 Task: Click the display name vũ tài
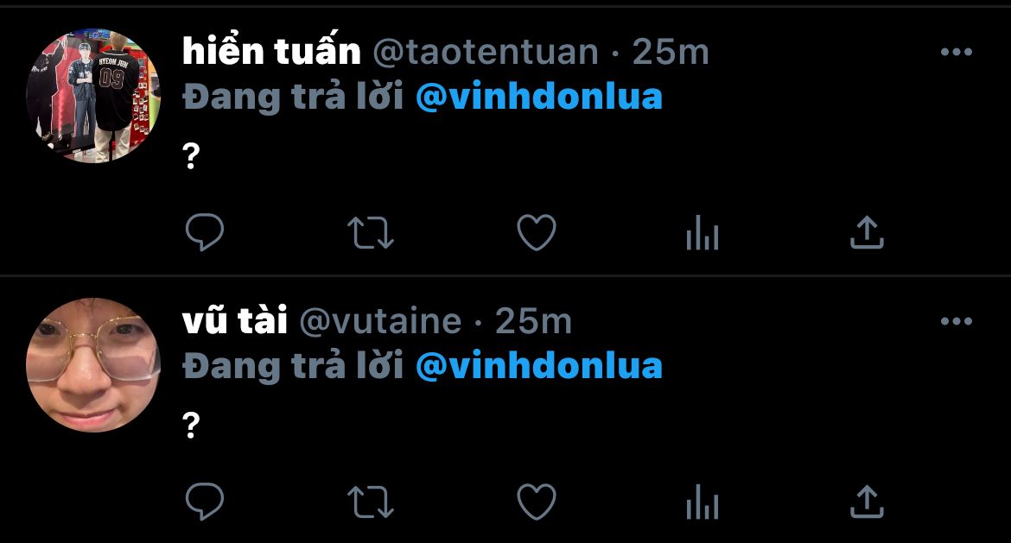[235, 320]
